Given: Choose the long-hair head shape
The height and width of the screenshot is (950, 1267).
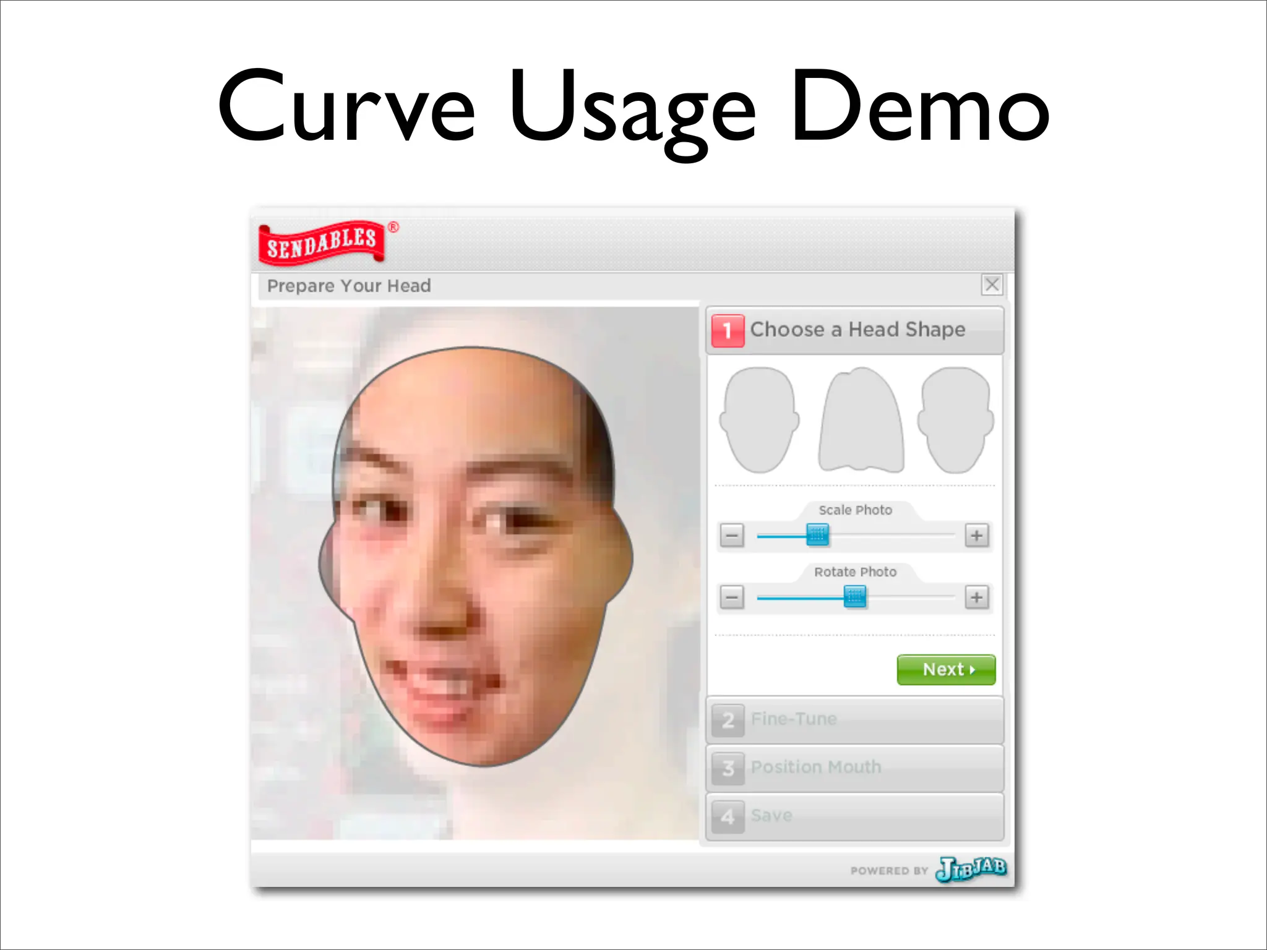Looking at the screenshot, I should (861, 420).
